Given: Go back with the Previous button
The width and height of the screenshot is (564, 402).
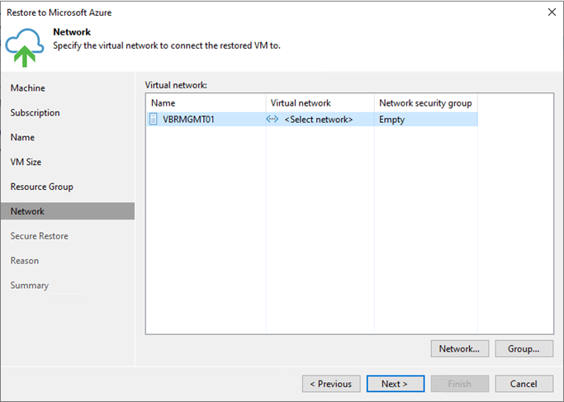Looking at the screenshot, I should [x=331, y=384].
